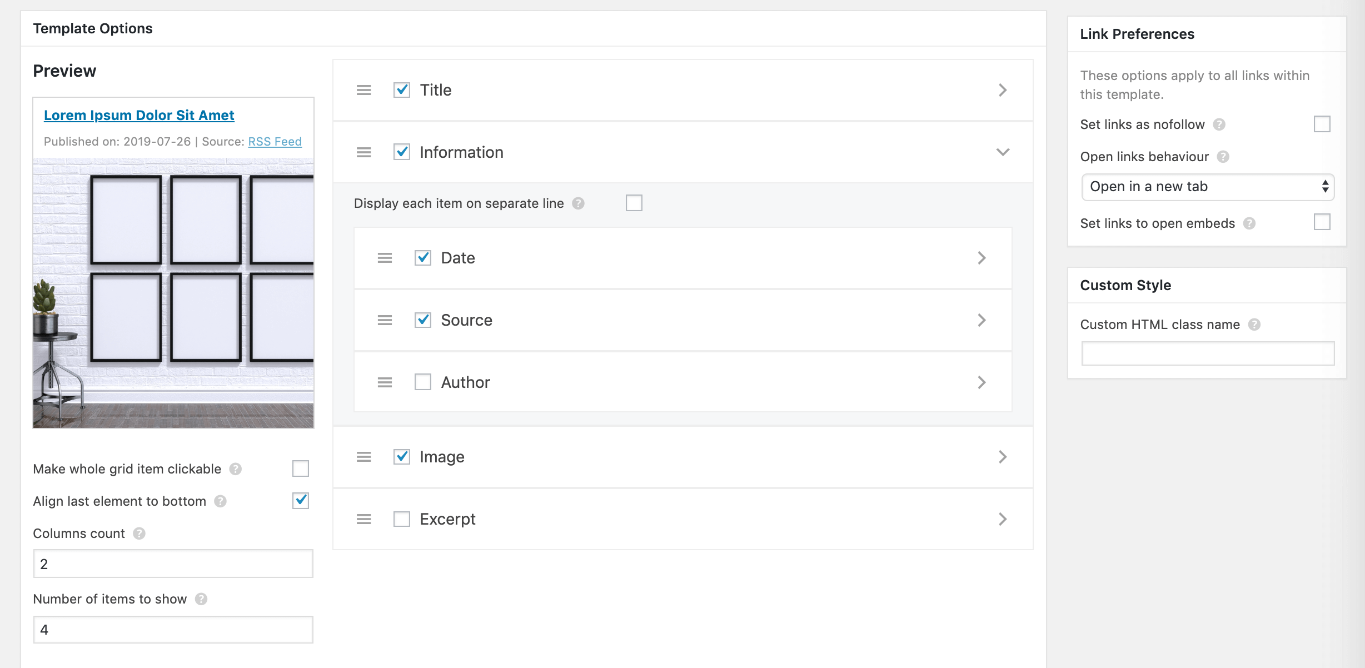Uncheck the Information checkbox

(402, 152)
